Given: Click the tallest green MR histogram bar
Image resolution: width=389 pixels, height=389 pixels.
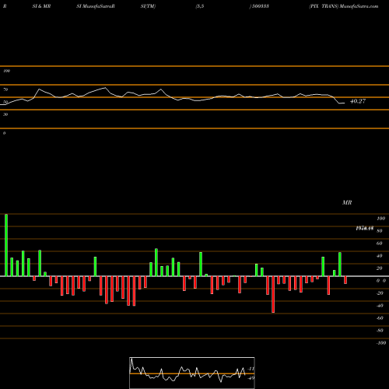Looking at the screenshot, I should pos(6,245).
